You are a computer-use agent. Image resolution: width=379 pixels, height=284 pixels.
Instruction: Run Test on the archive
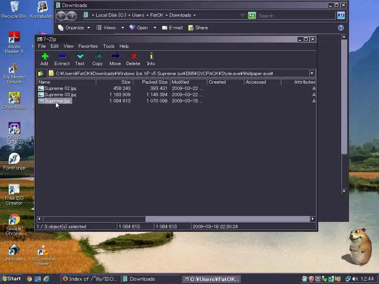pos(80,59)
